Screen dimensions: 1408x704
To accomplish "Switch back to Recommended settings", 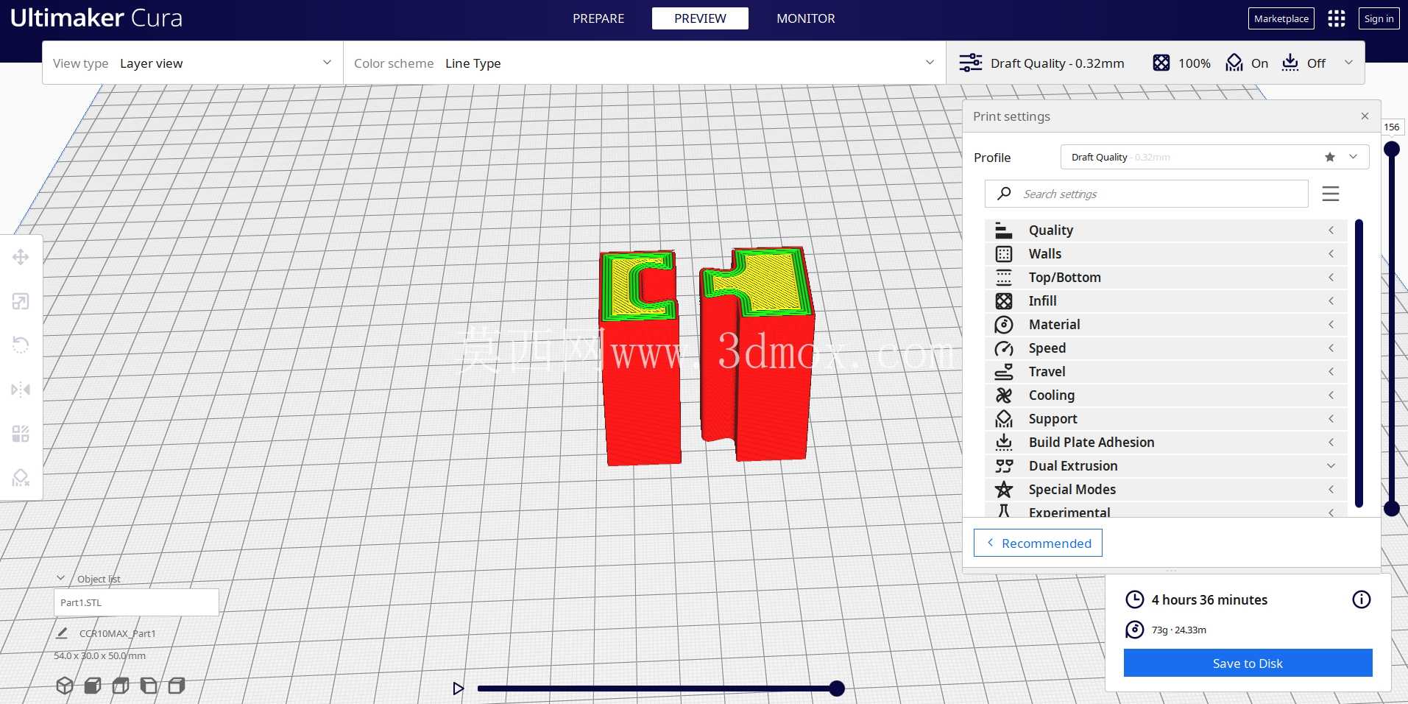I will (x=1038, y=543).
